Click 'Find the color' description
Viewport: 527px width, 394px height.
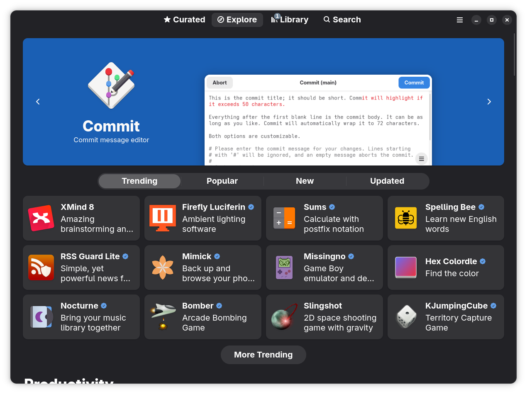click(452, 273)
